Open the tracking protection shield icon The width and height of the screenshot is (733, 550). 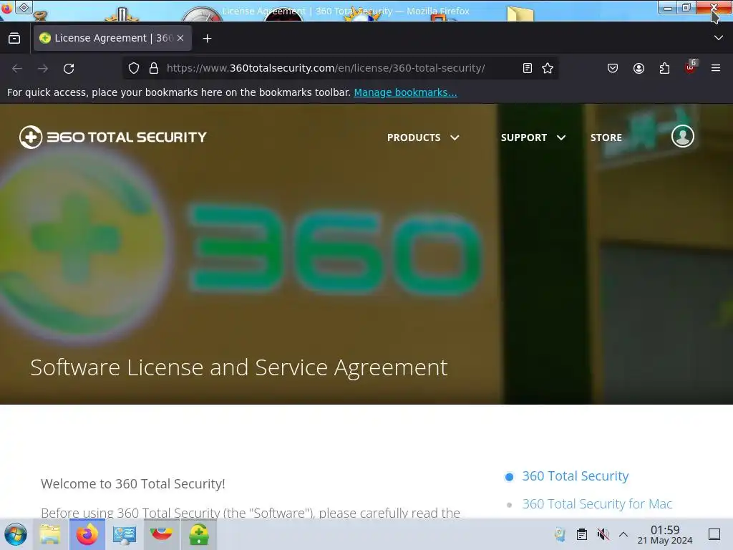(134, 68)
